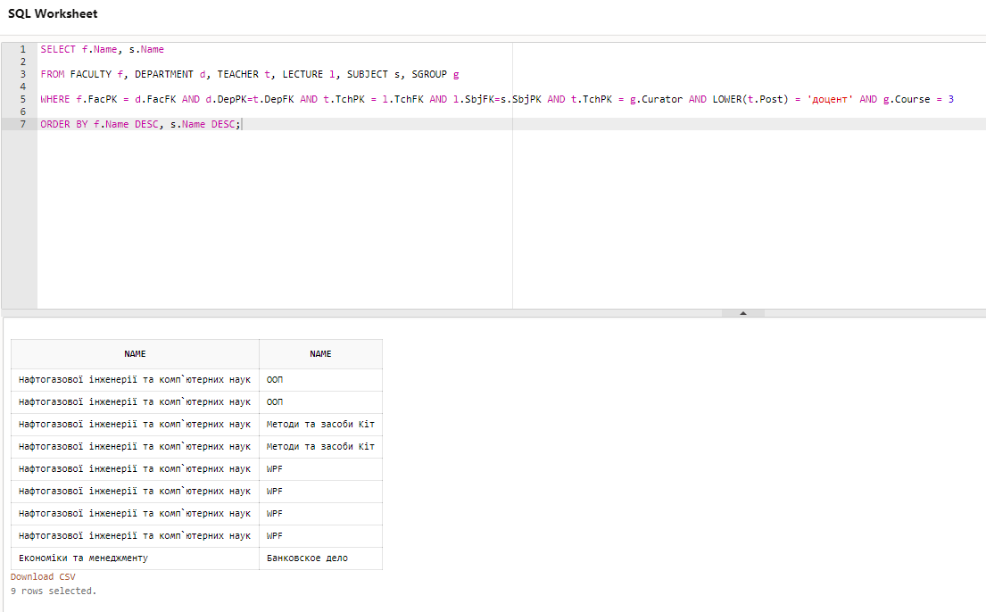The width and height of the screenshot is (986, 612).
Task: Click the Банковское дело result cell
Action: coord(307,558)
